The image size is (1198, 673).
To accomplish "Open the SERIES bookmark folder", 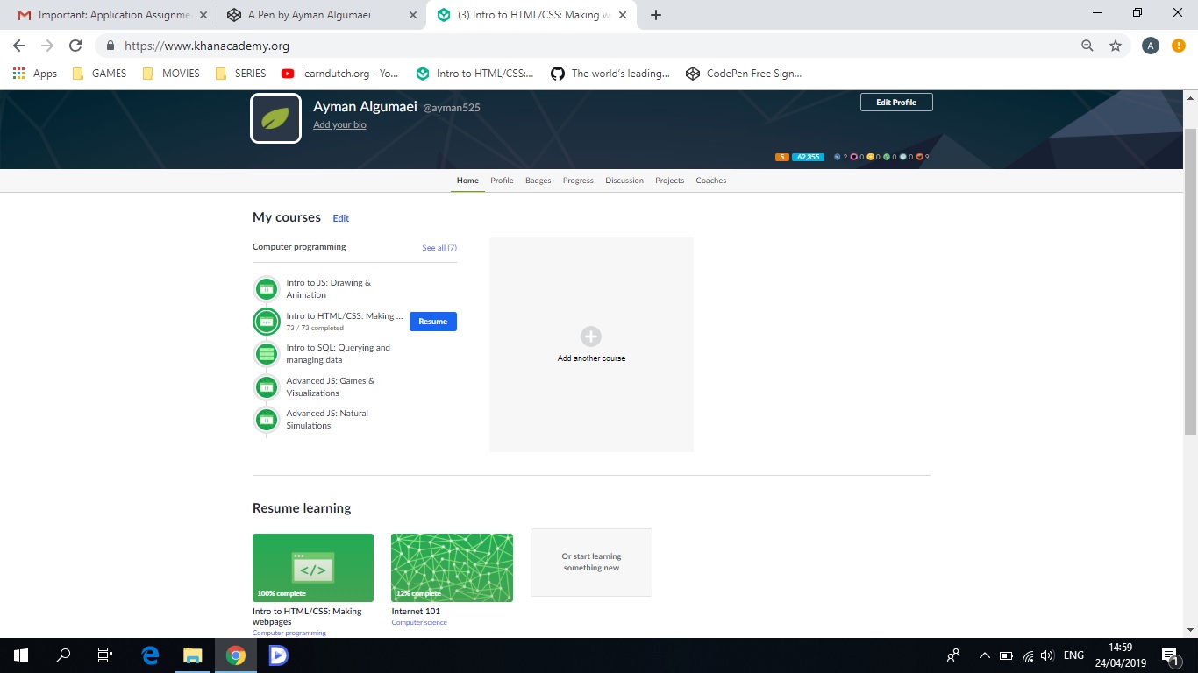I will coord(240,74).
